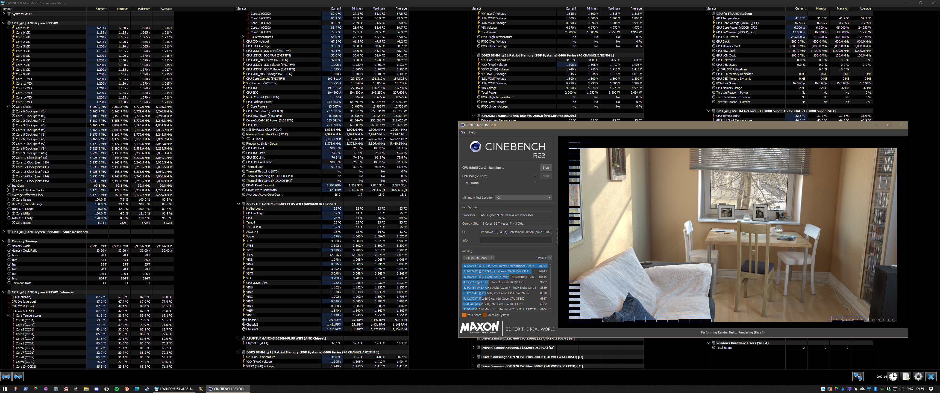Open Spotify from the taskbar
The image size is (940, 393).
tap(117, 389)
